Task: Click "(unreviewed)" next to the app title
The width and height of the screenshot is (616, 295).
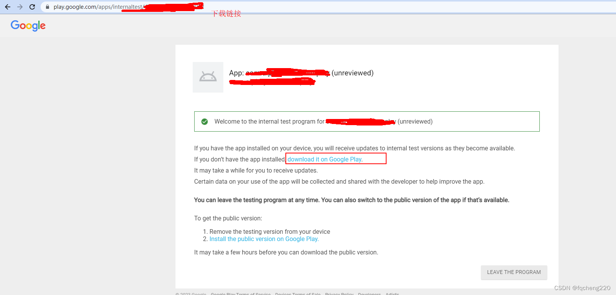Action: (x=352, y=73)
